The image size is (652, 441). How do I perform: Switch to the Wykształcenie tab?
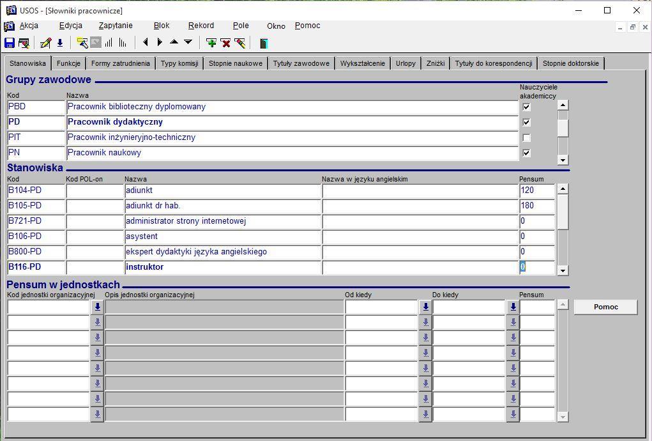pos(363,63)
